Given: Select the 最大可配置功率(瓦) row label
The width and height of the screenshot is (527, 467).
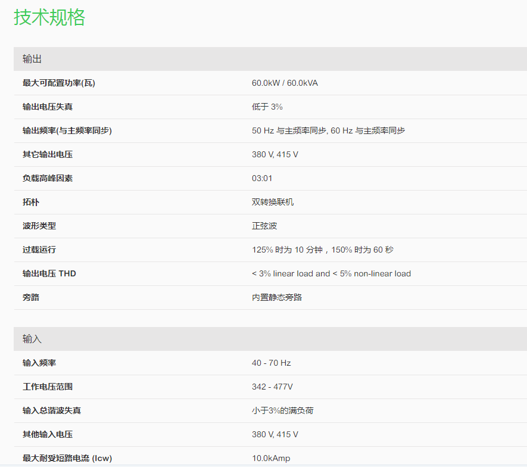Looking at the screenshot, I should pos(59,83).
